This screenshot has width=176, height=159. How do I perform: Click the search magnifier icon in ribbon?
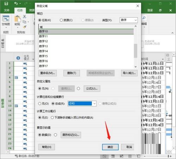pyautogui.click(x=144, y=18)
